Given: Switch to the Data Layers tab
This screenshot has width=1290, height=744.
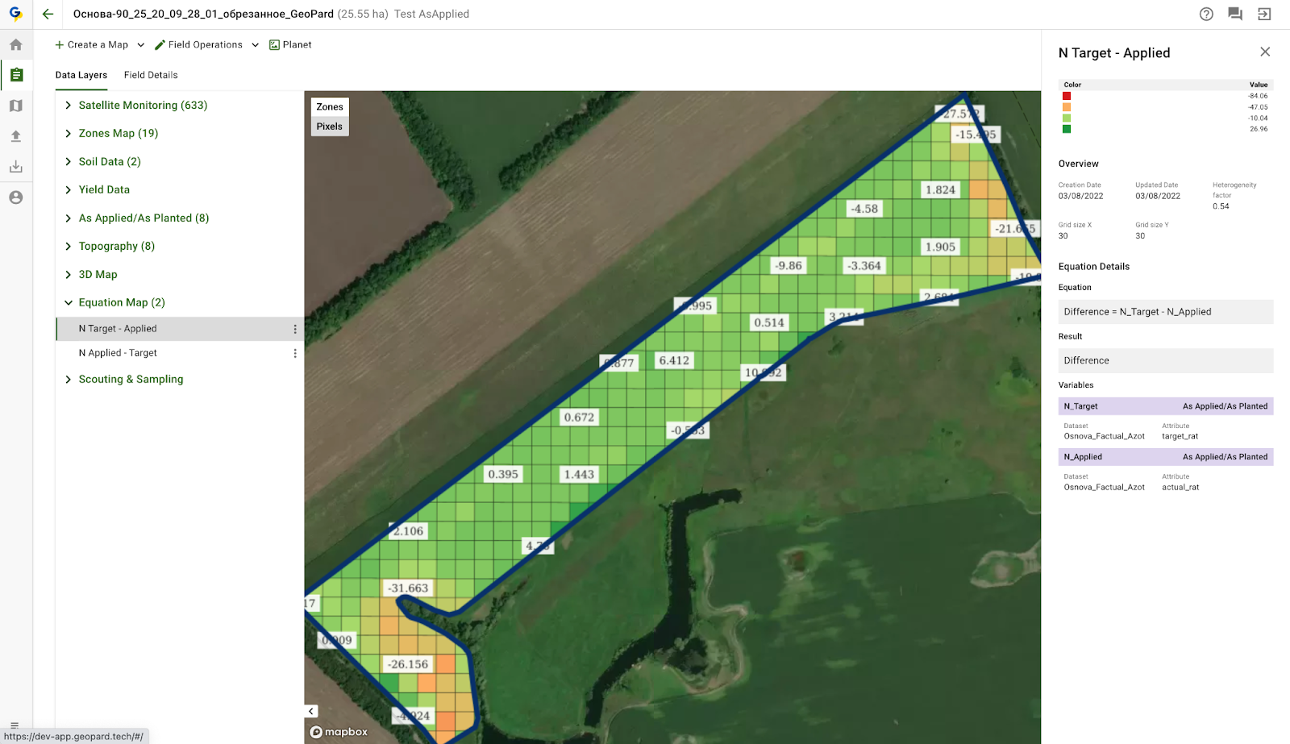Looking at the screenshot, I should coord(81,75).
